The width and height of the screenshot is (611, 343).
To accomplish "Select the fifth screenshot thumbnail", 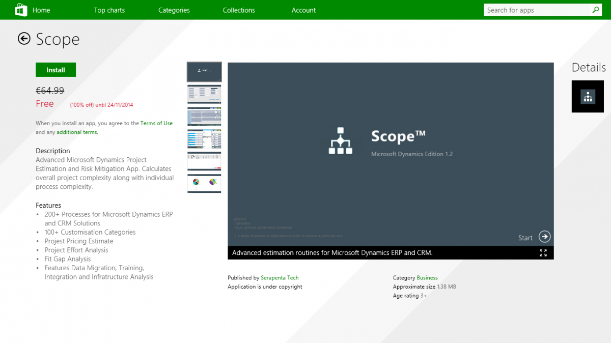I will 204,161.
